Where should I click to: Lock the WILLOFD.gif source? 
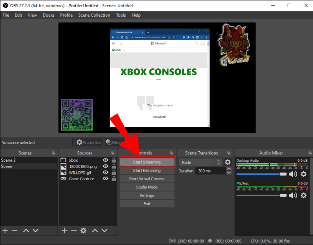point(114,172)
